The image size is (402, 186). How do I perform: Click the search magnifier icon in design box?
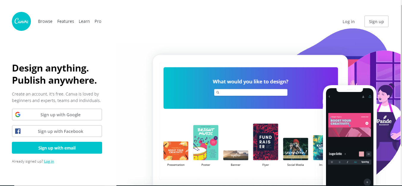tap(218, 93)
